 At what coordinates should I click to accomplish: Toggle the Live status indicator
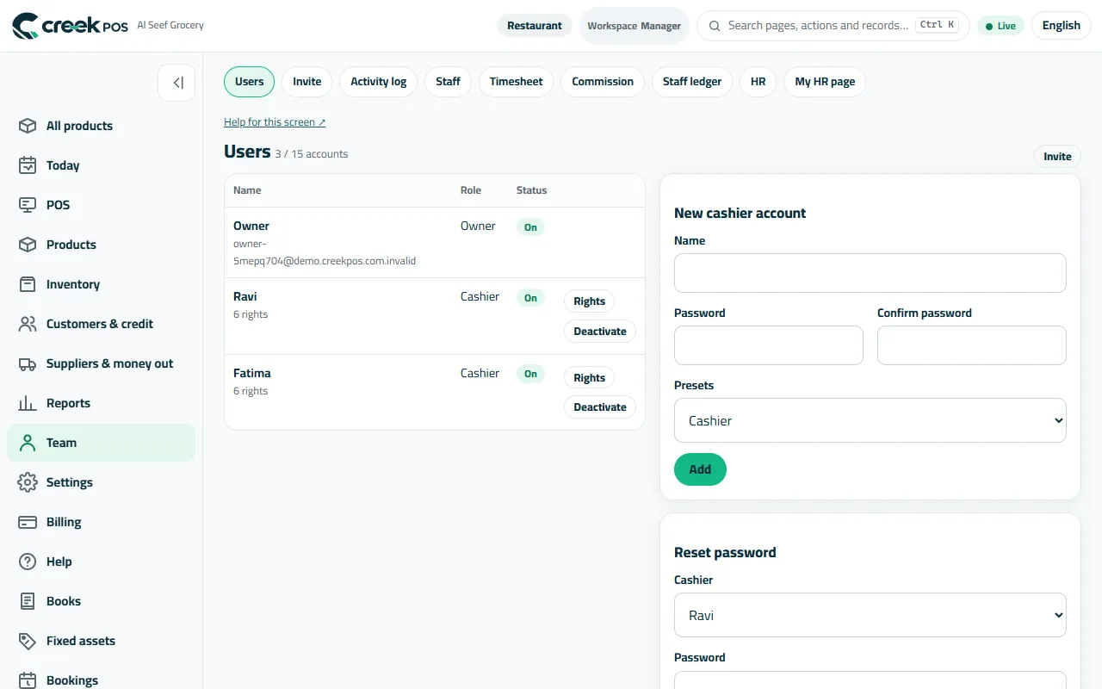[1000, 26]
